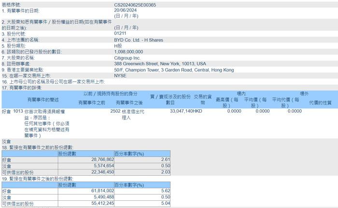The width and height of the screenshot is (338, 208).
Task: Click the header 交易的貨幣
Action: 203,100
